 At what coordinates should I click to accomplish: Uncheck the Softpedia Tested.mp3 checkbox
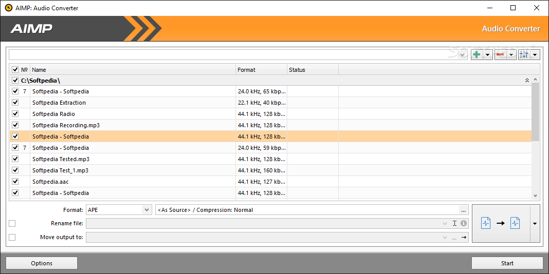click(x=15, y=159)
